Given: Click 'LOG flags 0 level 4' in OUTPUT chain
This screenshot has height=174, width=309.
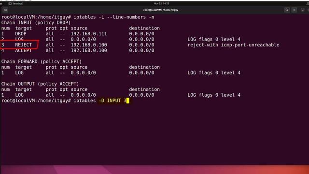Looking at the screenshot, I should coord(214,95).
